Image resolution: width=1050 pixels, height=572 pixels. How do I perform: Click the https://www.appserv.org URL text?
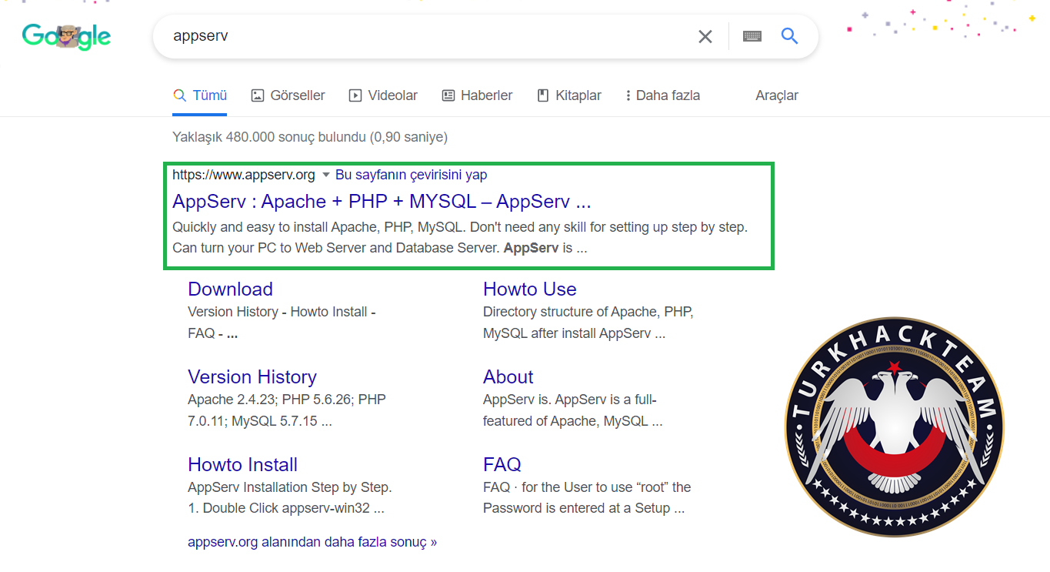(x=244, y=175)
